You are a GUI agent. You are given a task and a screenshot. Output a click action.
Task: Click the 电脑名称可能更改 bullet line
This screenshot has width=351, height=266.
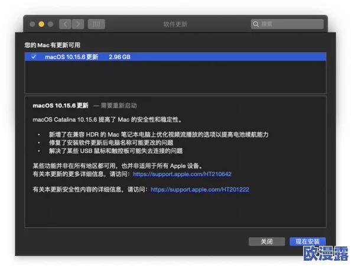tap(111, 142)
